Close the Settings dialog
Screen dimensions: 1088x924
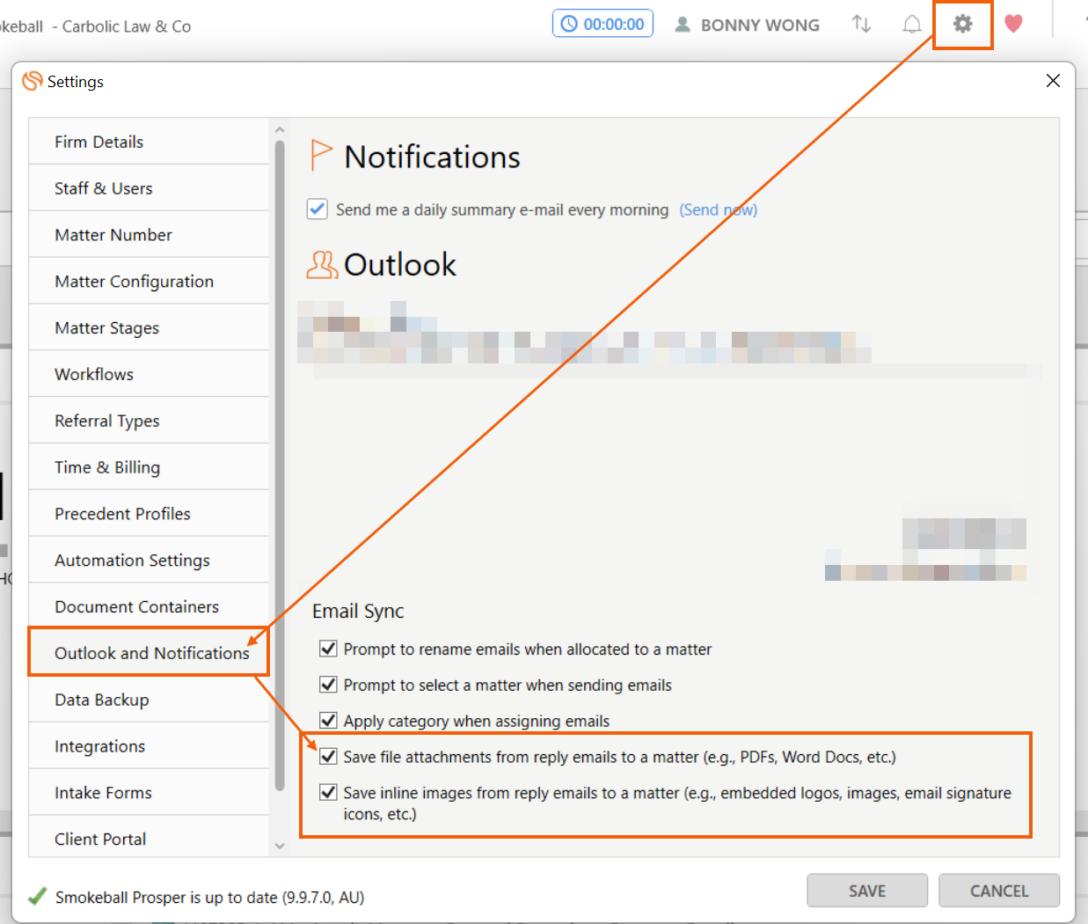(x=1053, y=81)
